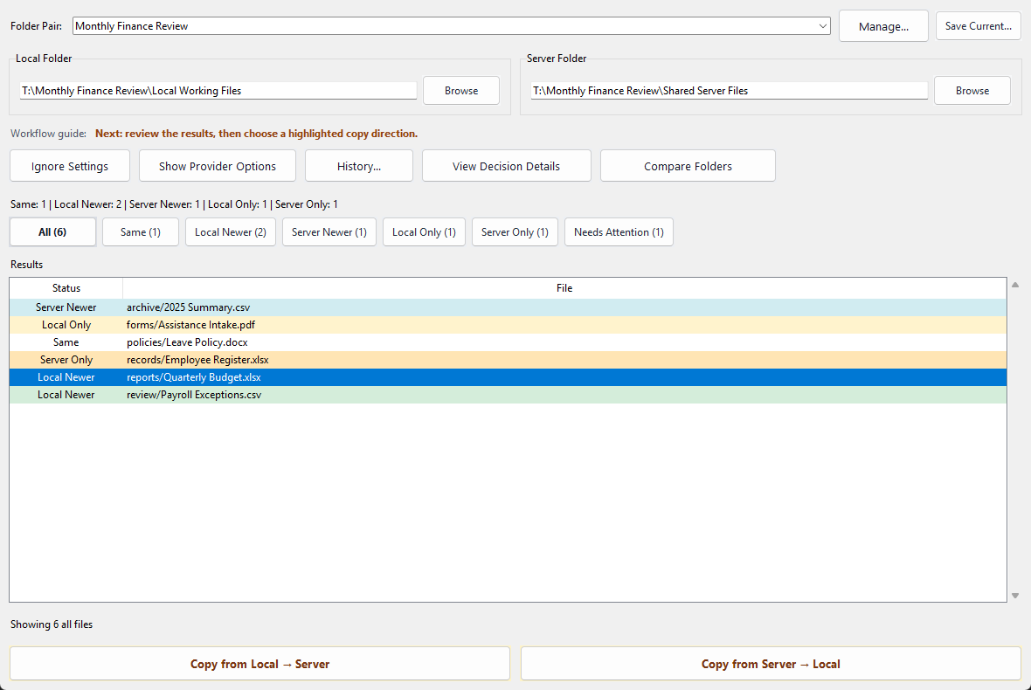Show Needs Attention (1) files
Viewport: 1031px width, 690px height.
(619, 232)
